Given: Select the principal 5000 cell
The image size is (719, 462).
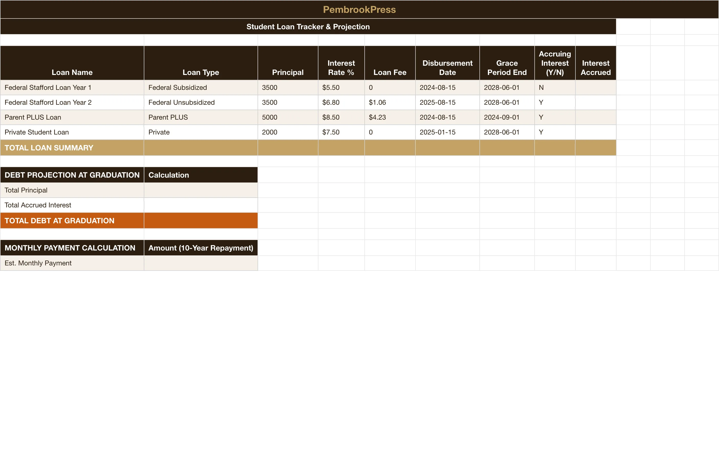Looking at the screenshot, I should 288,117.
